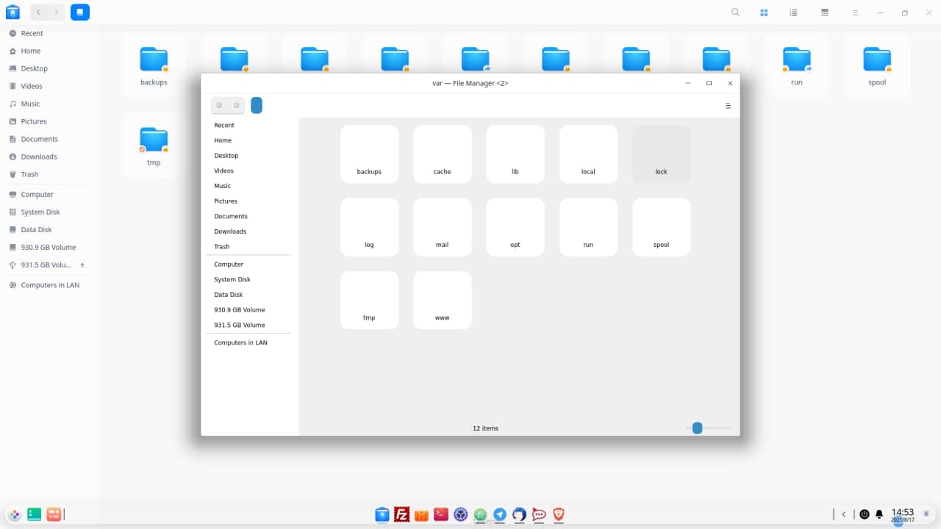
Task: Open the main menu in the background file manager
Action: (x=855, y=12)
